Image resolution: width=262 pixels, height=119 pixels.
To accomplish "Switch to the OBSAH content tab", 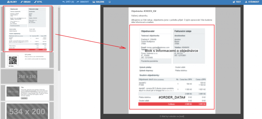I will coord(26,2).
